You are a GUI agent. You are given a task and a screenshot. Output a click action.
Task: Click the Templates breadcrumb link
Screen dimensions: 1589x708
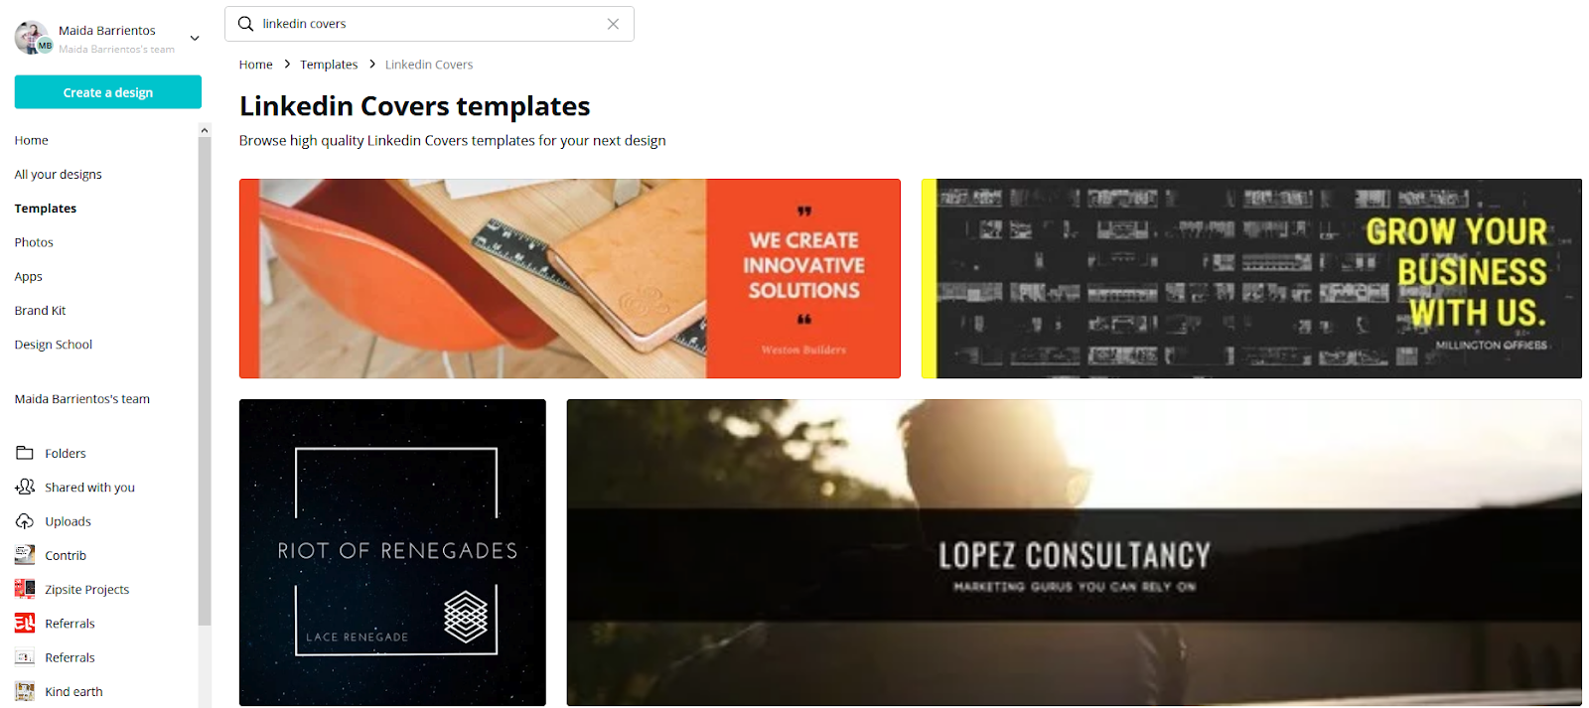[329, 65]
